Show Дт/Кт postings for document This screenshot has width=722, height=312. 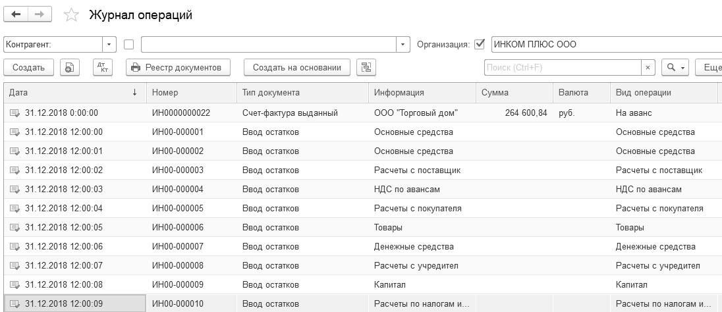coord(102,67)
